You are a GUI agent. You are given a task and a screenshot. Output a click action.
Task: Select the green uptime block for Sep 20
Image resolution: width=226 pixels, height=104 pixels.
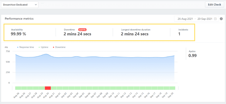(x=172, y=88)
